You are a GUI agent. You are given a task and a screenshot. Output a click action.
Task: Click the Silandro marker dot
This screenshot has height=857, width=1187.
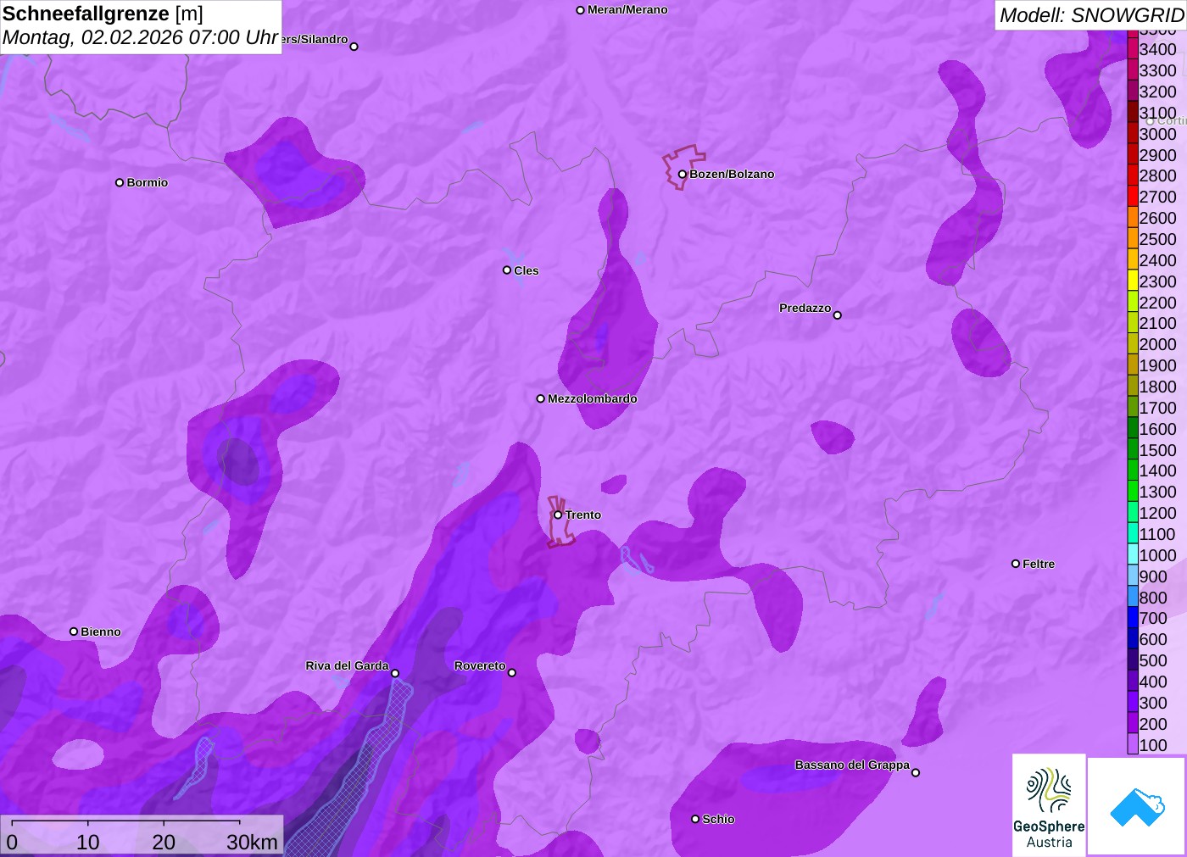pyautogui.click(x=354, y=47)
